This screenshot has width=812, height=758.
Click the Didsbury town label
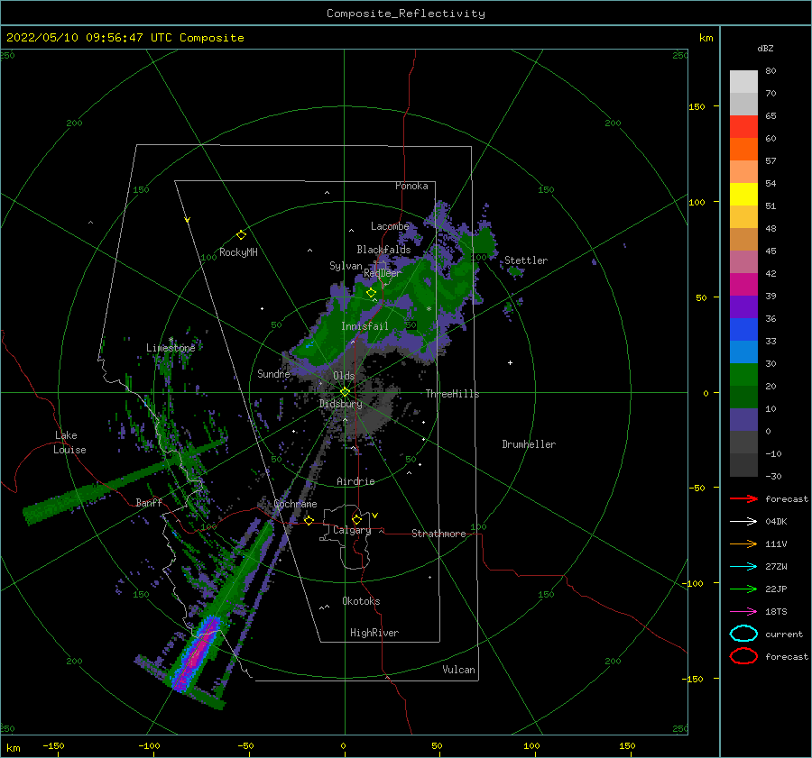click(341, 404)
